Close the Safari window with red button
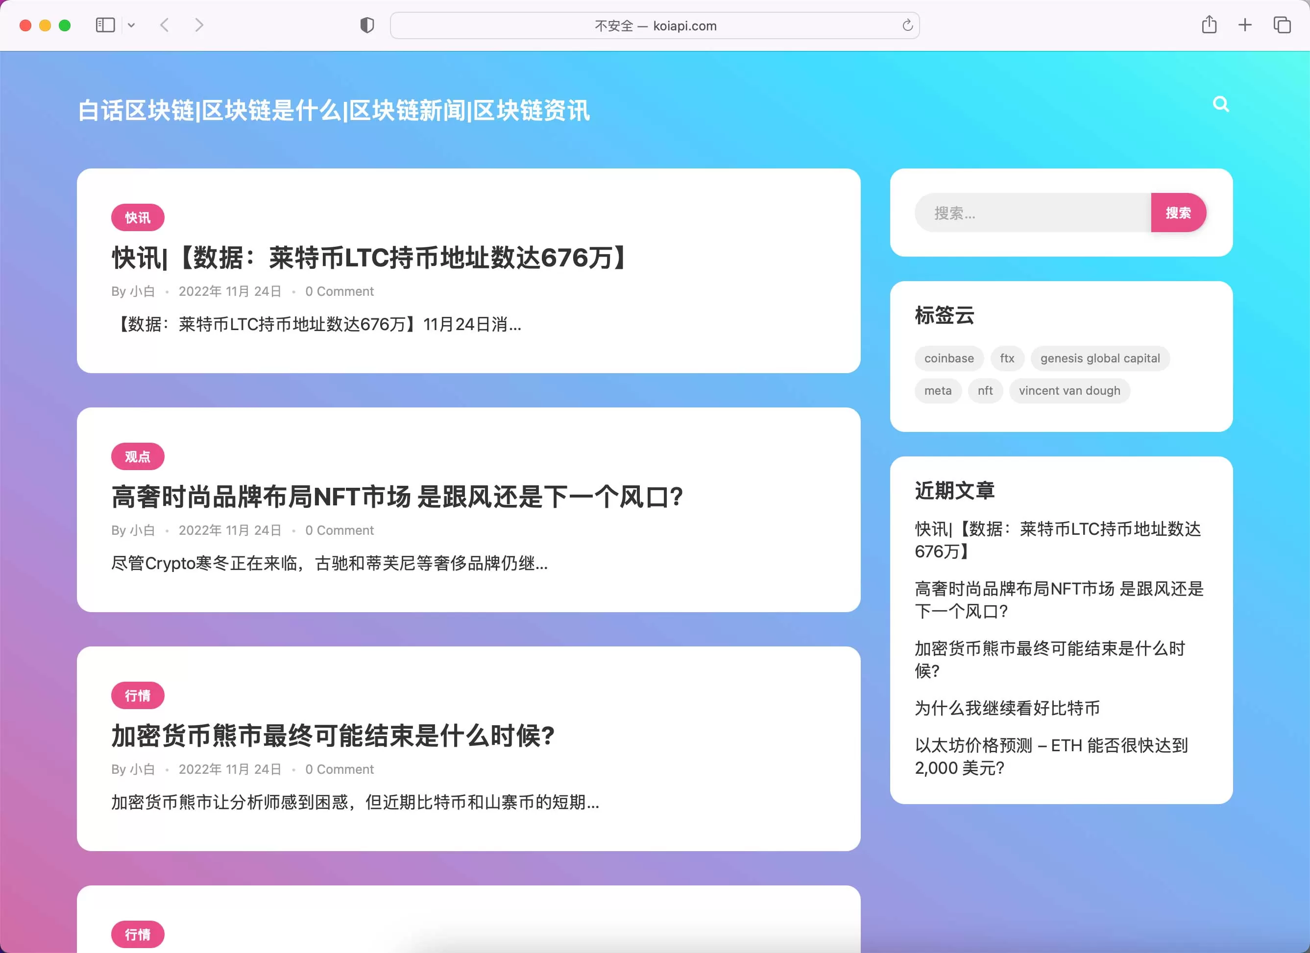This screenshot has height=953, width=1310. [25, 25]
